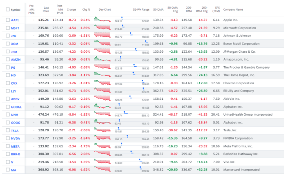Viewport: 284px width, 175px height.
Task: Click the 322.50 post-market price
Action: (x=58, y=75)
